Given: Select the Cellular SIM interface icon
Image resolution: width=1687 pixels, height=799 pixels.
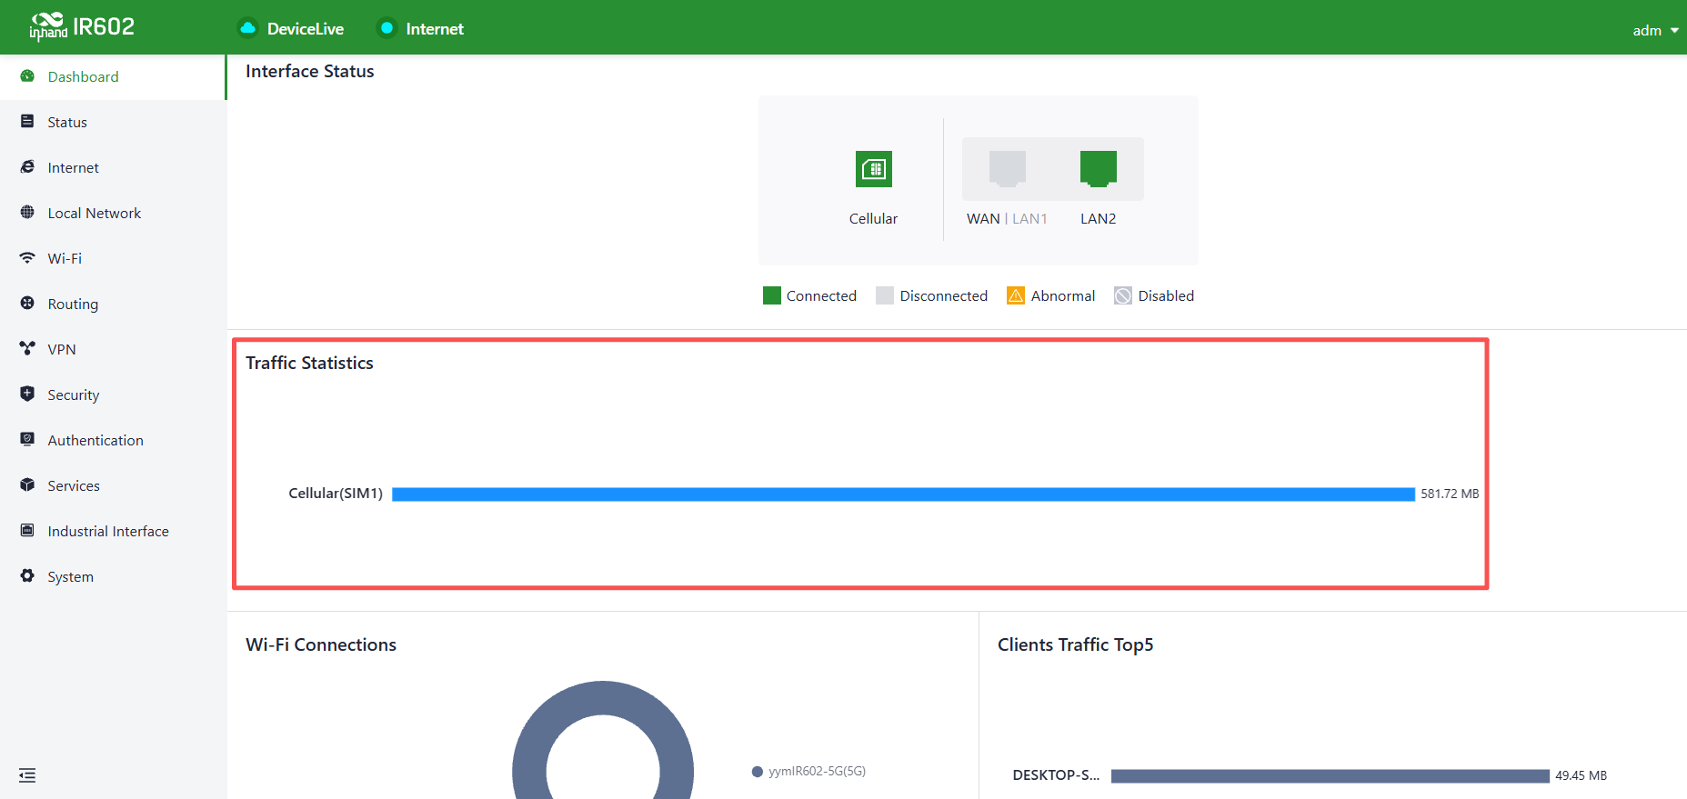Looking at the screenshot, I should tap(874, 169).
